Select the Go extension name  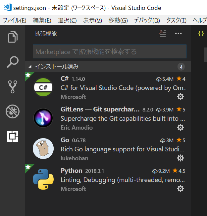(65, 140)
